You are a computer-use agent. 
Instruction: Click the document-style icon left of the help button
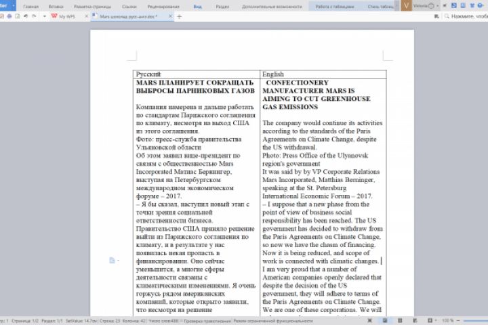click(x=463, y=5)
